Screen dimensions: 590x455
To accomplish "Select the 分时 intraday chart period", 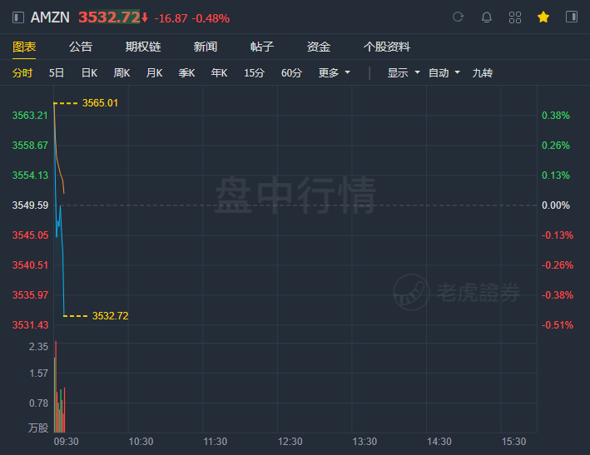I will pos(22,73).
